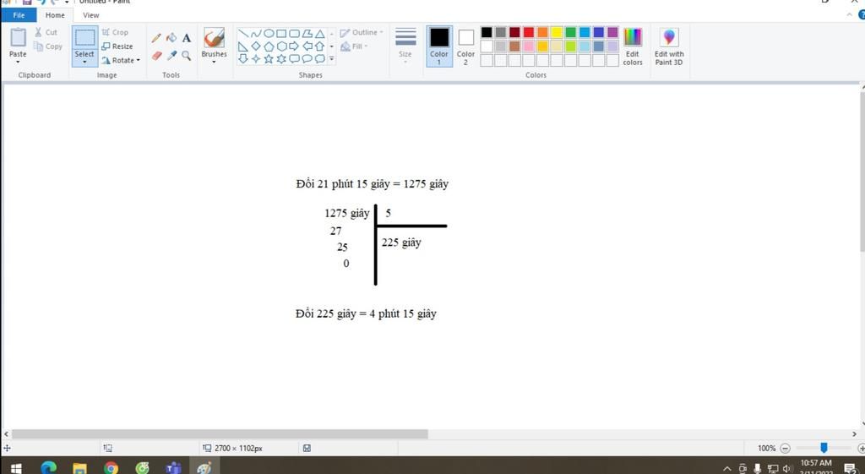
Task: Click the horizontal scrollbar thumb
Action: click(220, 434)
